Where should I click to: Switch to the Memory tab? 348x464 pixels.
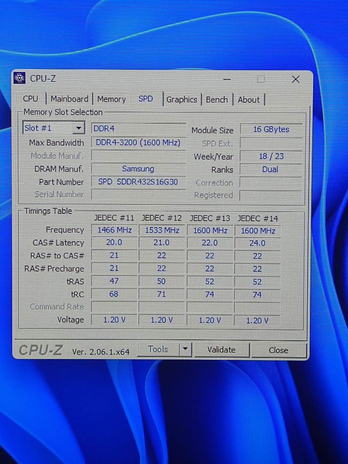(111, 99)
